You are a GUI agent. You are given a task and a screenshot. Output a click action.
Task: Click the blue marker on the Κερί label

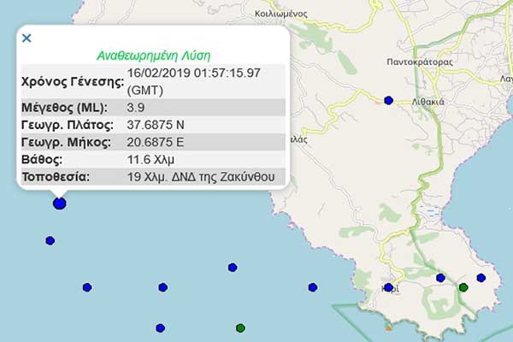[x=388, y=287]
